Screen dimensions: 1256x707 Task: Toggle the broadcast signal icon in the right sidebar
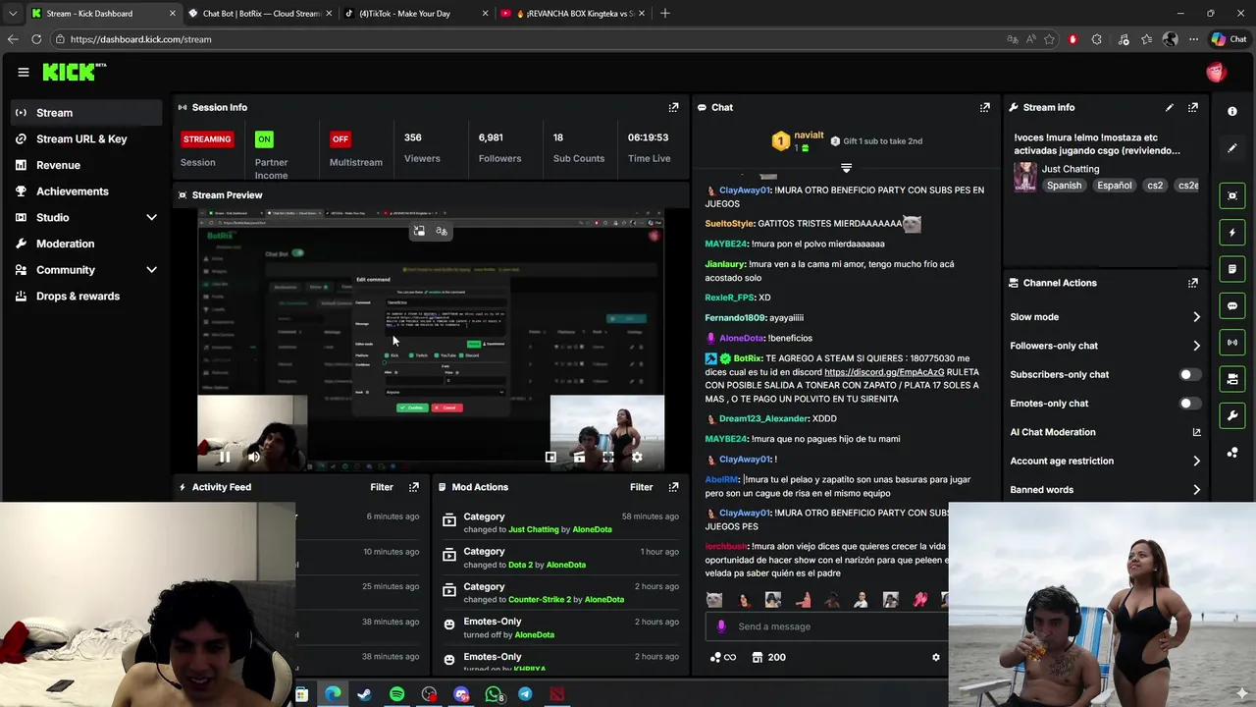coord(1232,342)
